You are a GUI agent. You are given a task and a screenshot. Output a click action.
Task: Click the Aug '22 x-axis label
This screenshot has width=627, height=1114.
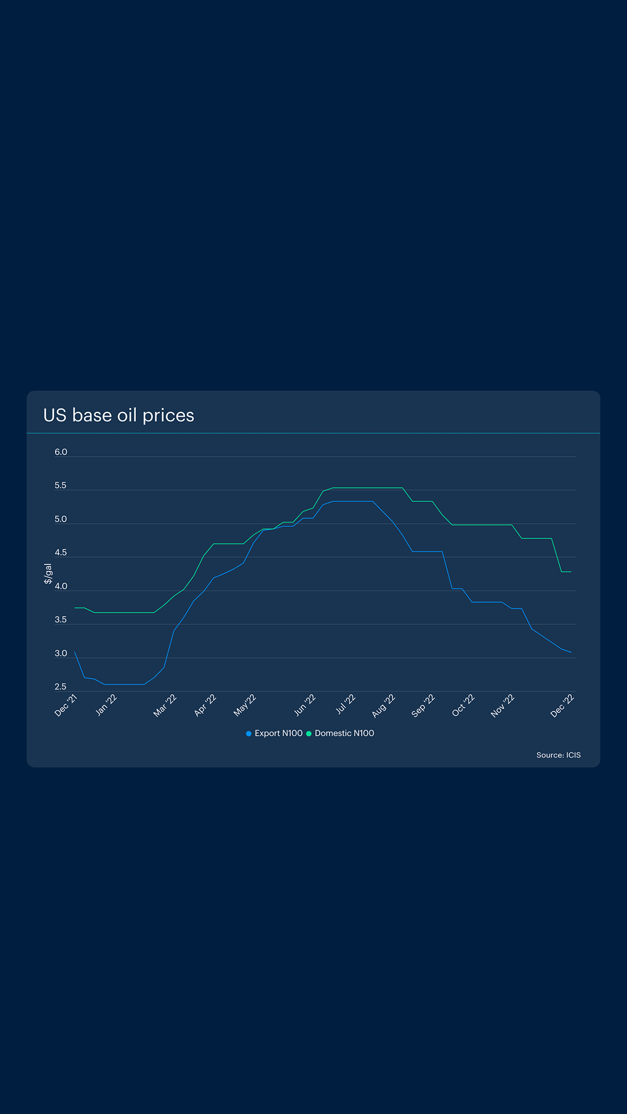coord(384,706)
